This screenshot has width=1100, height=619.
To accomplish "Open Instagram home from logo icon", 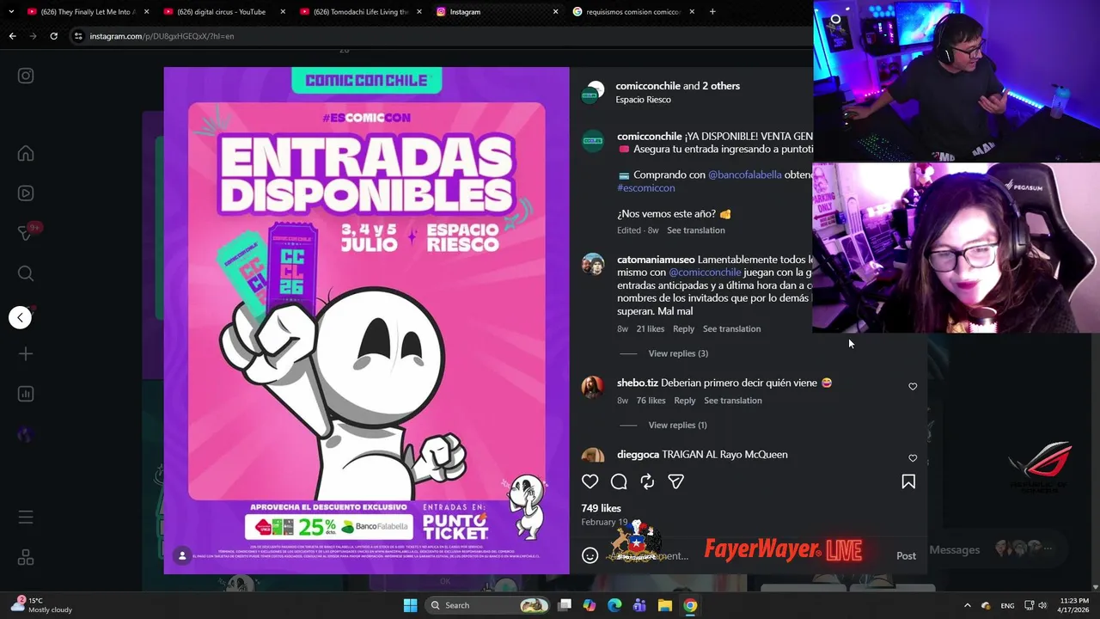I will (x=26, y=76).
